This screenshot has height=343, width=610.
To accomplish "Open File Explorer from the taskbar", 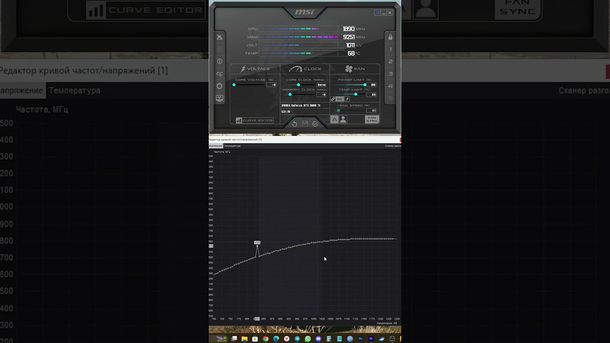I will point(244,339).
